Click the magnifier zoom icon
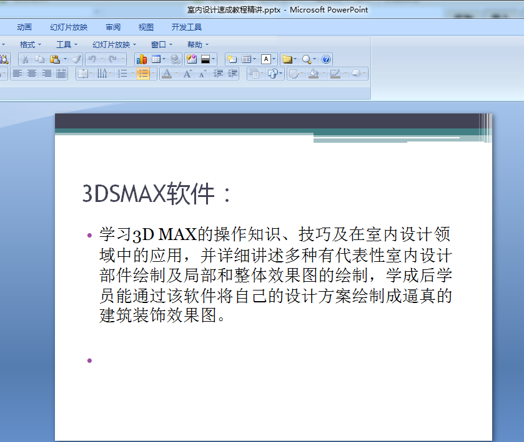Image resolution: width=524 pixels, height=442 pixels. point(306,59)
